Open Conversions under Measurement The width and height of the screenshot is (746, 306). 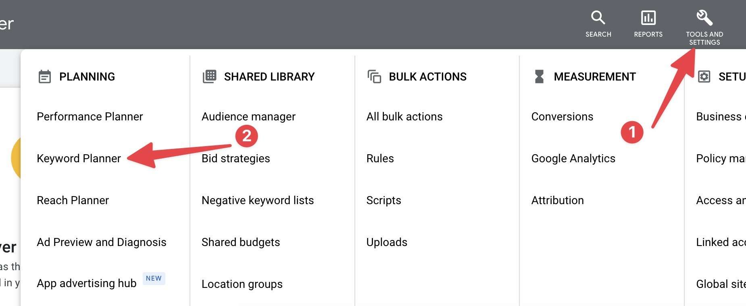click(x=562, y=117)
